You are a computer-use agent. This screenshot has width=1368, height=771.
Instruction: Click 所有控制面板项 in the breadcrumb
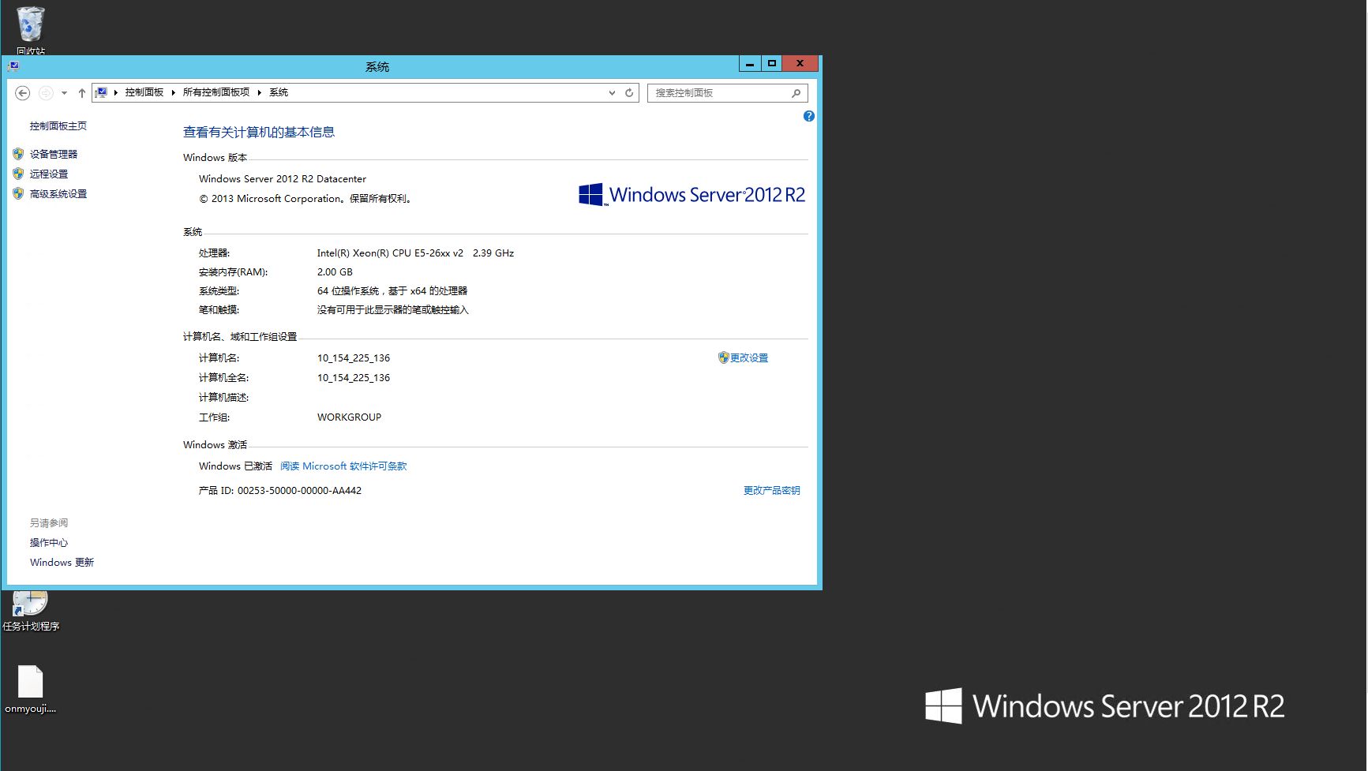(216, 92)
